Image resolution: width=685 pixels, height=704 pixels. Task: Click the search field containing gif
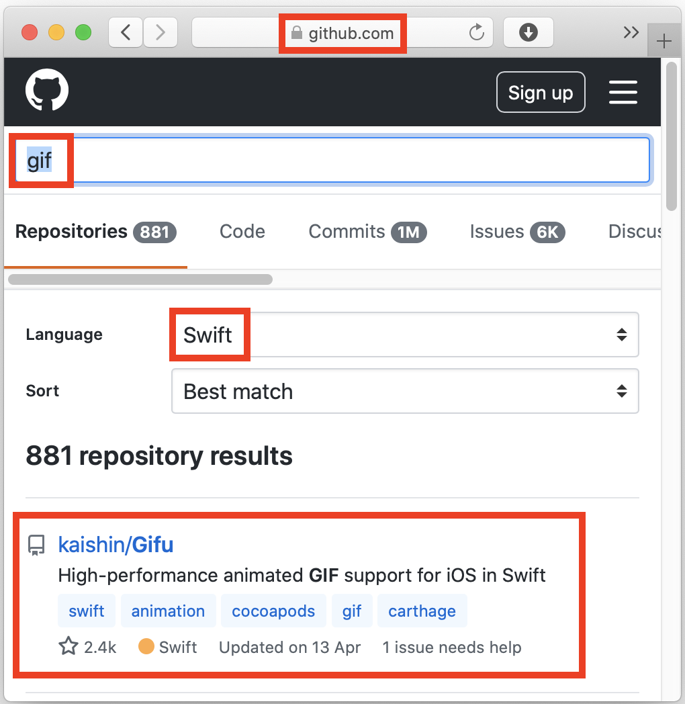click(332, 161)
